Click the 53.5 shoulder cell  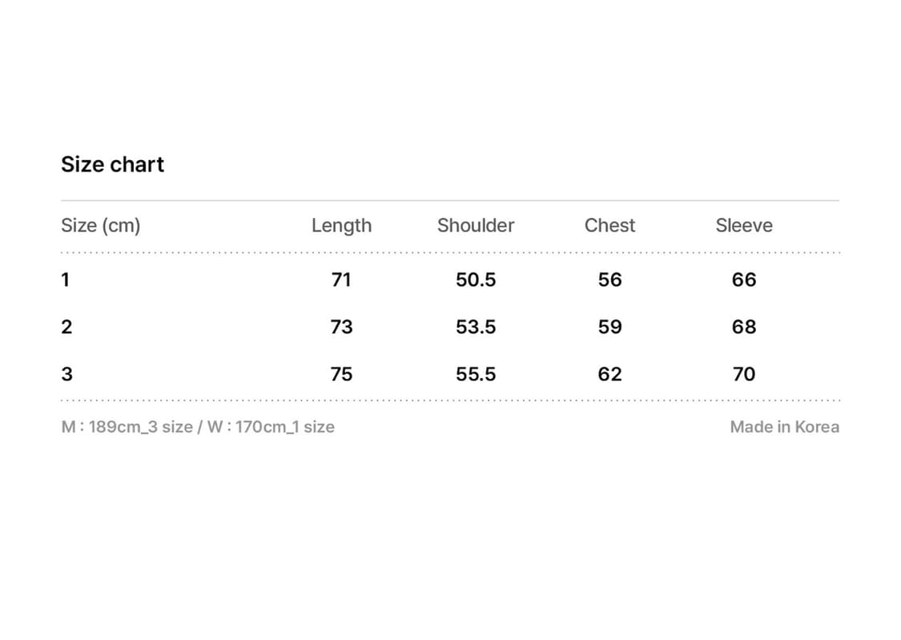(476, 327)
